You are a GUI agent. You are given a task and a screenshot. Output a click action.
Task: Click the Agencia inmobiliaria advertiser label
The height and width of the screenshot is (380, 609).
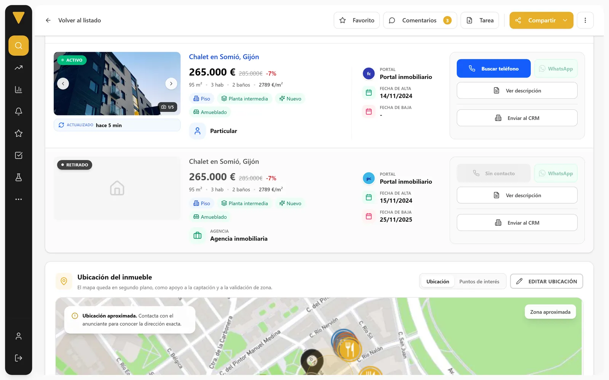239,239
